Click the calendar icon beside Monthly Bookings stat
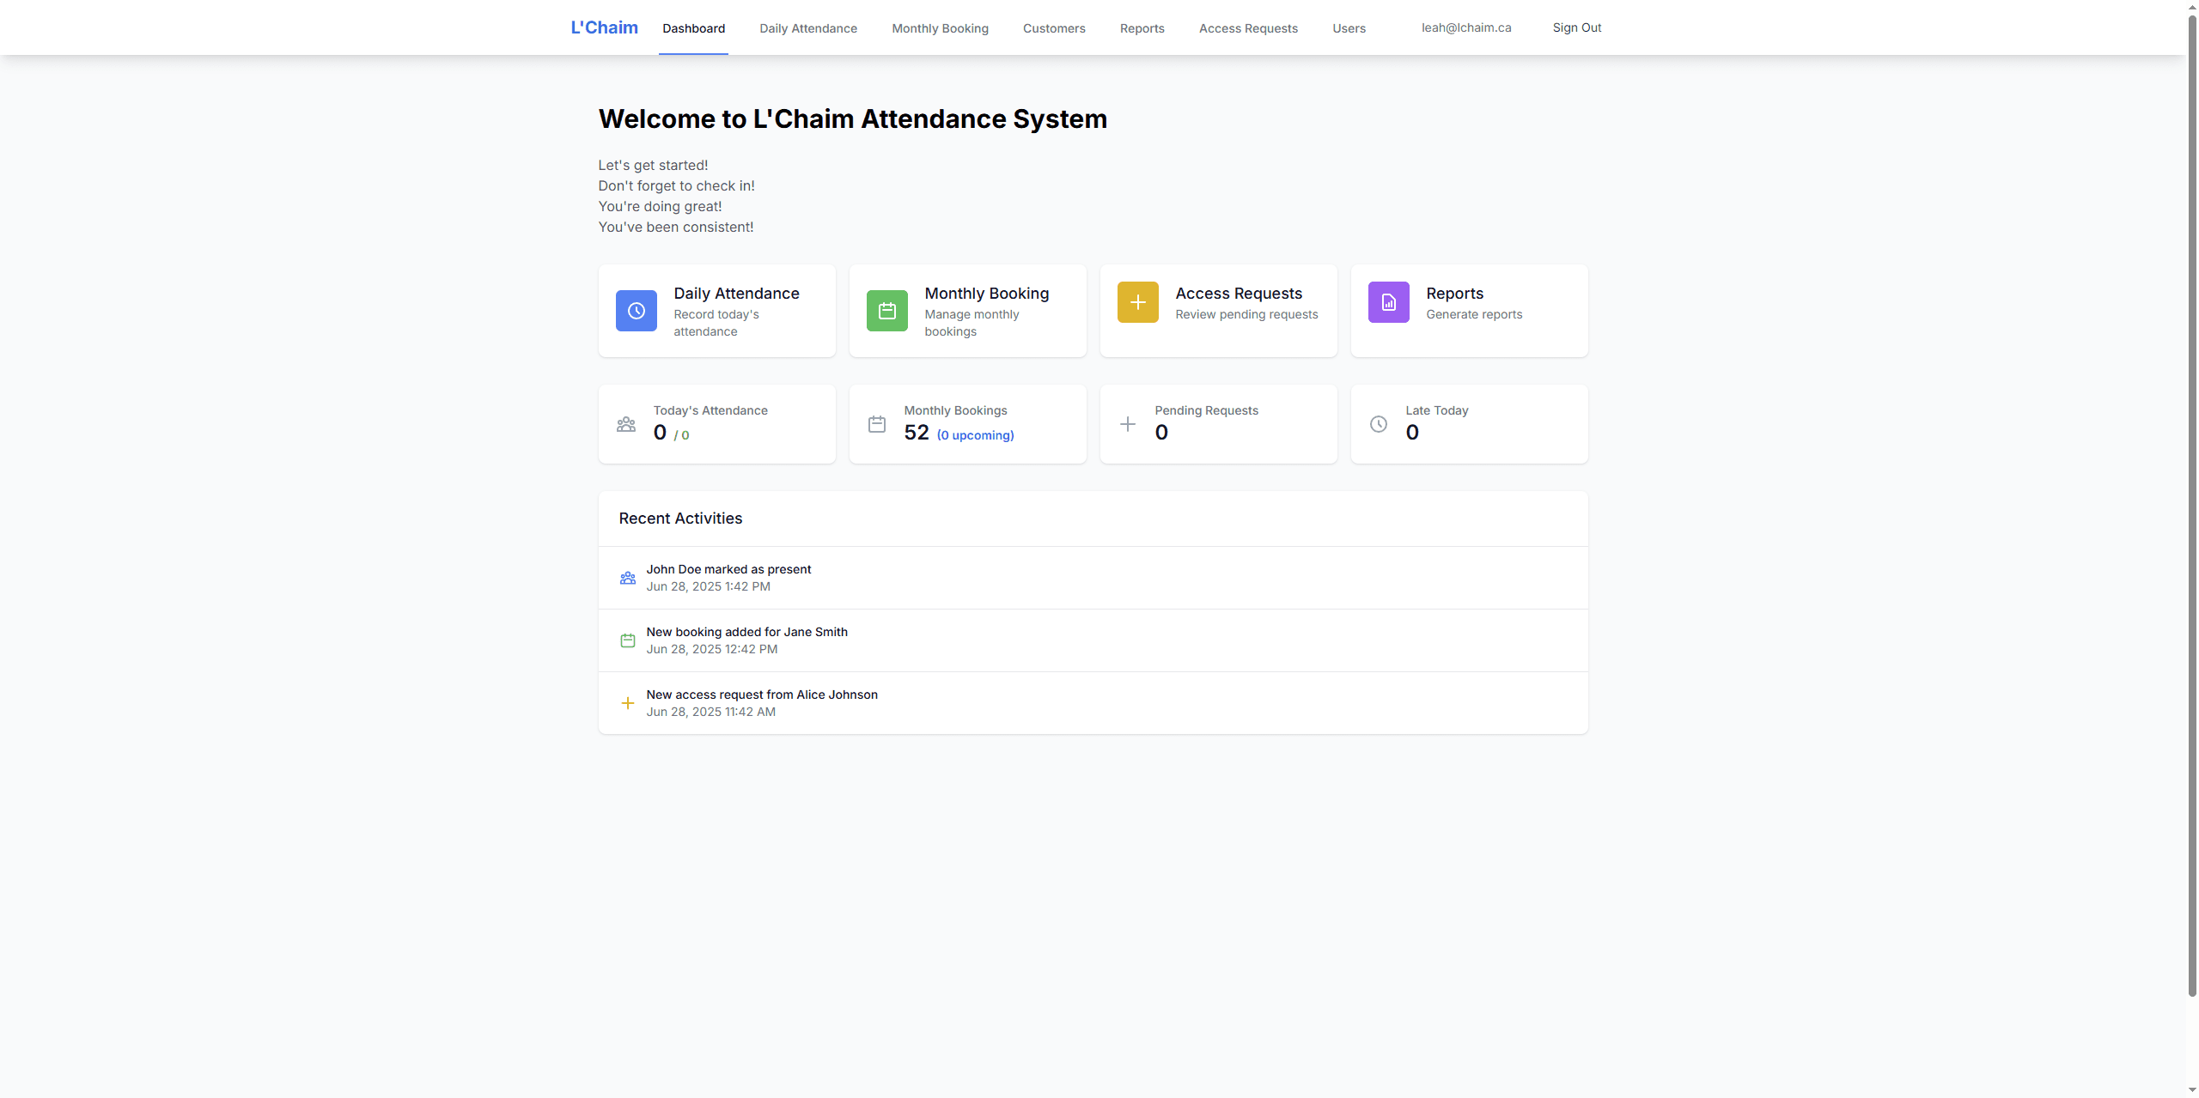 [877, 424]
